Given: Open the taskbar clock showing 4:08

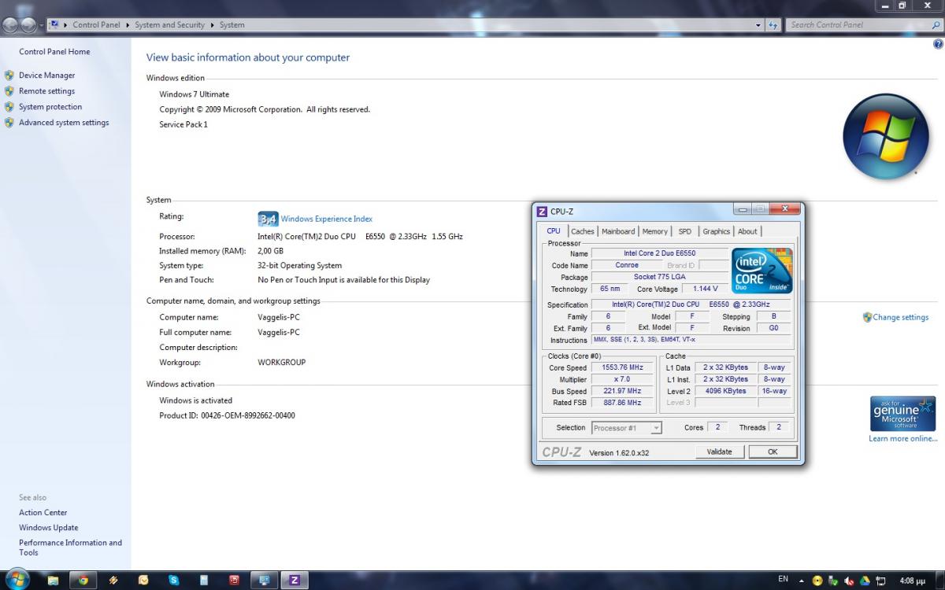Looking at the screenshot, I should point(913,581).
